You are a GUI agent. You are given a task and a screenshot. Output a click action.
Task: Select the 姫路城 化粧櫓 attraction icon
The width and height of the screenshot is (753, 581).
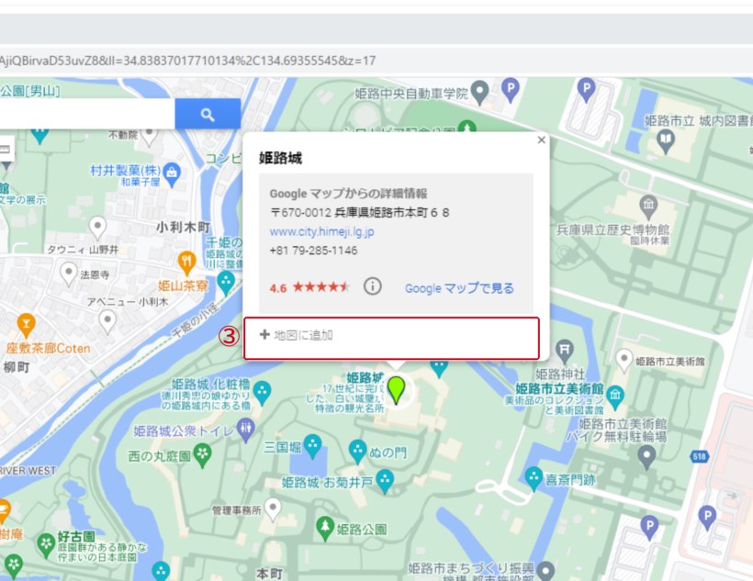tap(262, 392)
